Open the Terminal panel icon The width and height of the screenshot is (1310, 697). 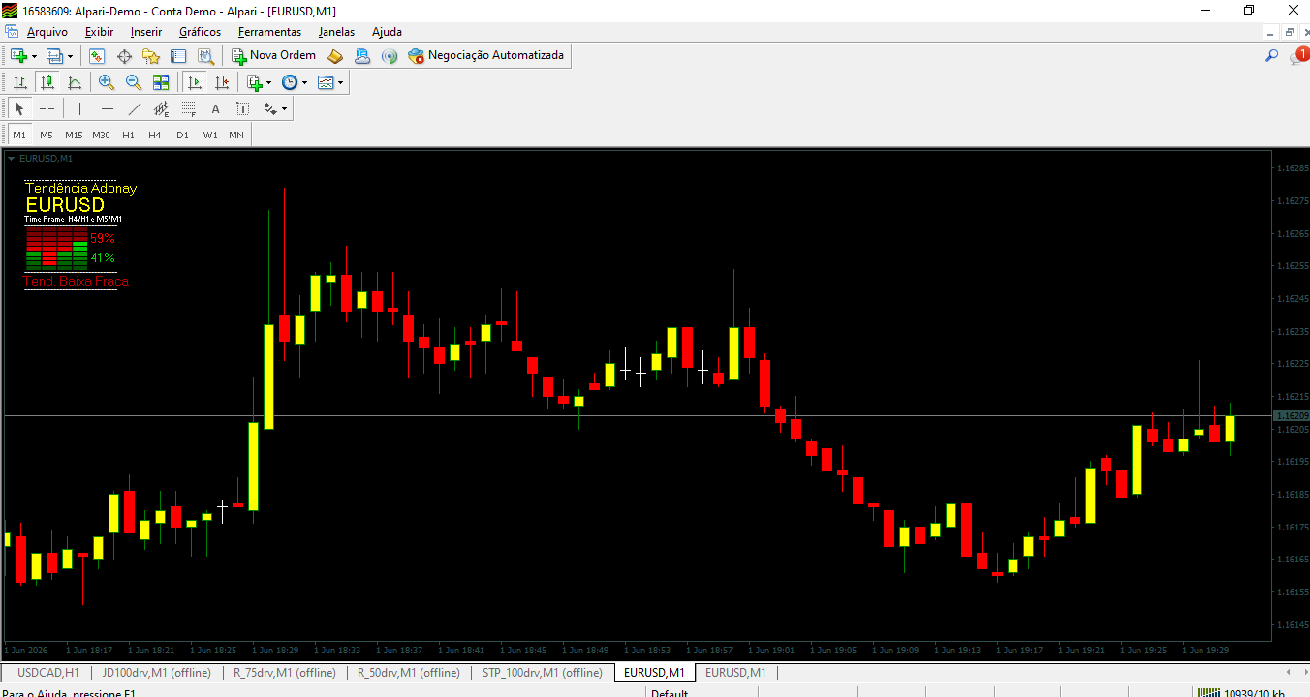[x=178, y=56]
